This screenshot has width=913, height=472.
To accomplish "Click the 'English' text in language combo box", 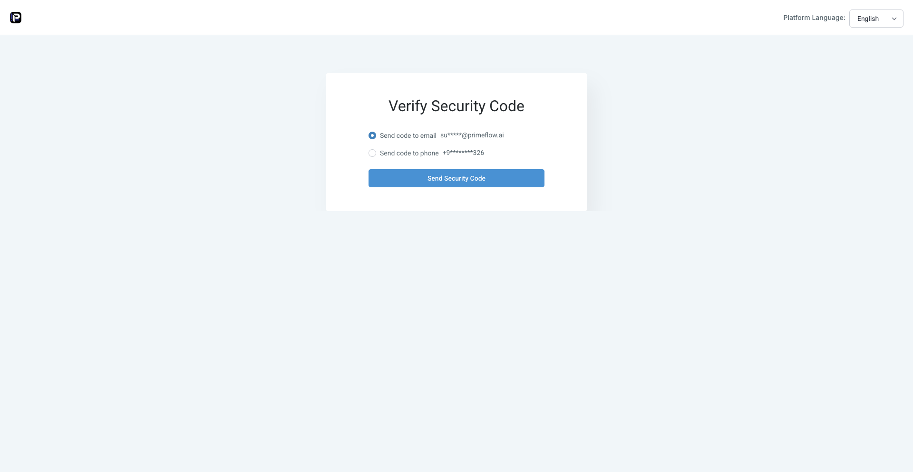I will pyautogui.click(x=868, y=19).
